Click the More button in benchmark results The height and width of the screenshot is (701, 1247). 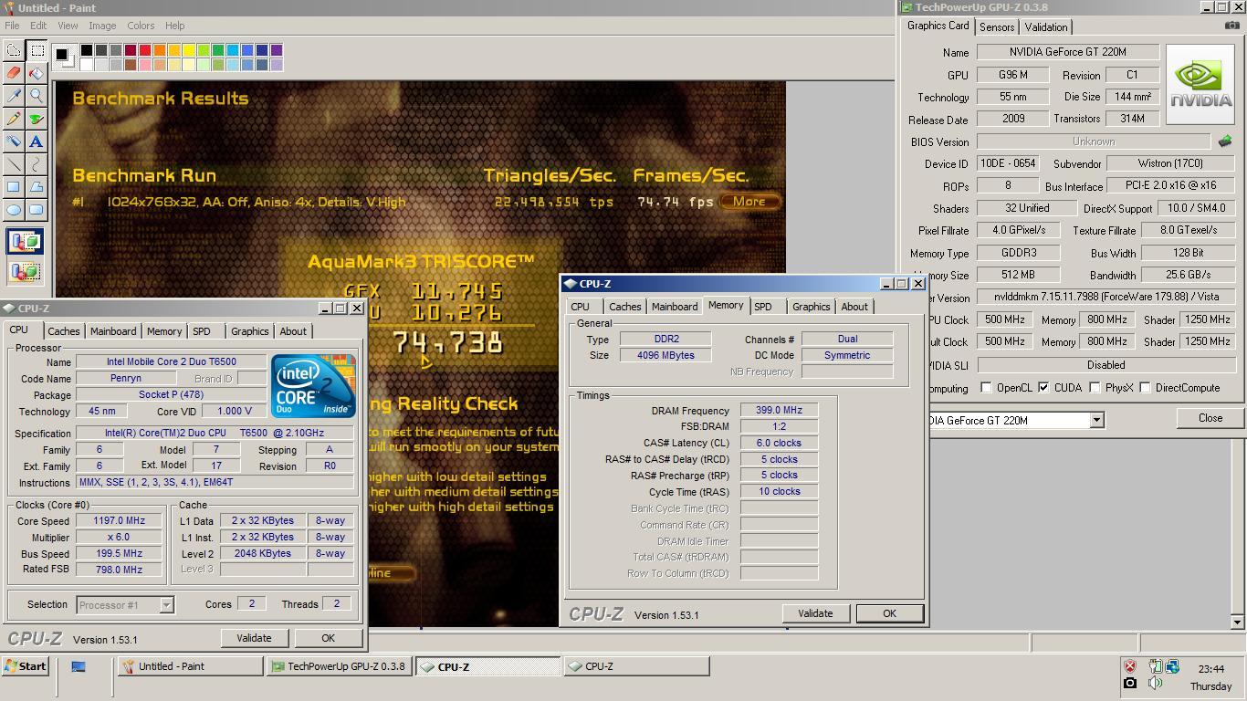pos(749,202)
